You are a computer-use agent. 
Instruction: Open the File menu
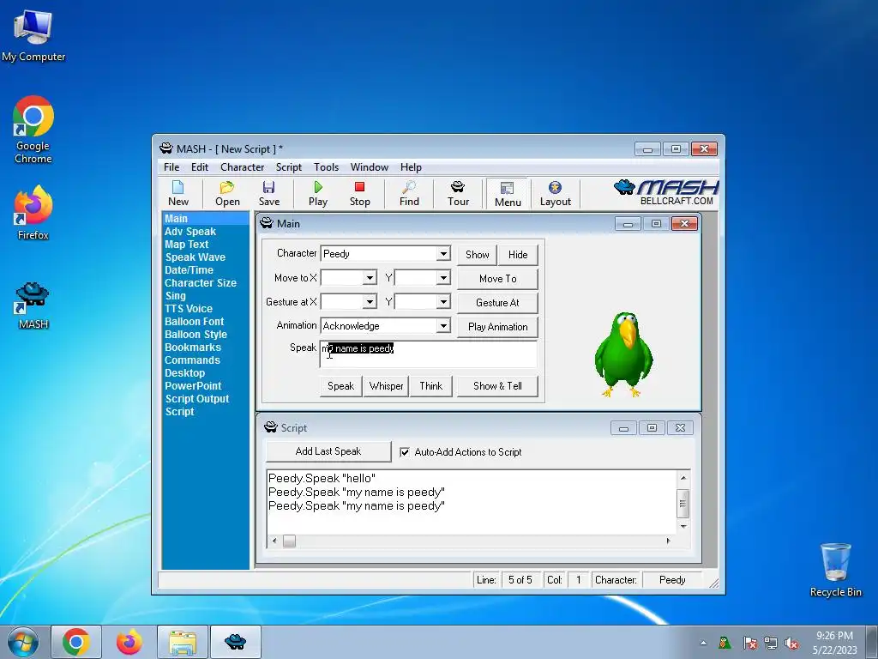pos(171,167)
